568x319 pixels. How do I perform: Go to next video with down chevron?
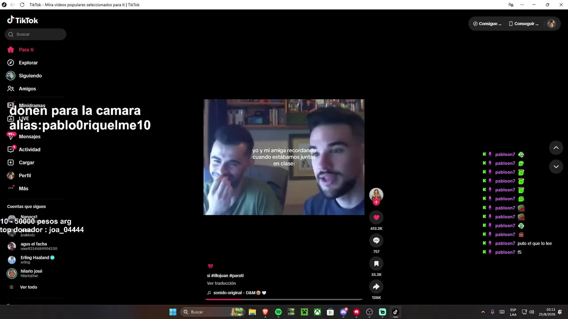coord(556,167)
